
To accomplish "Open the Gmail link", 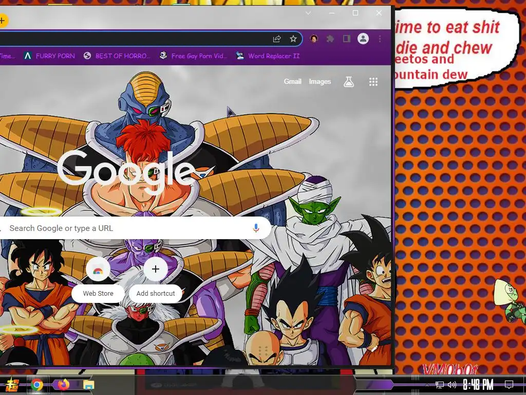I will click(x=292, y=81).
